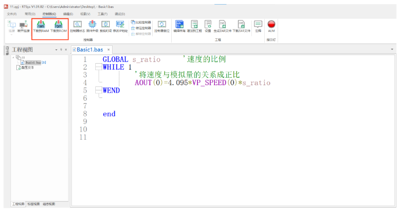The height and width of the screenshot is (211, 400).
Task: Click the comment '速度的比例 on line 1
Action: coord(204,59)
